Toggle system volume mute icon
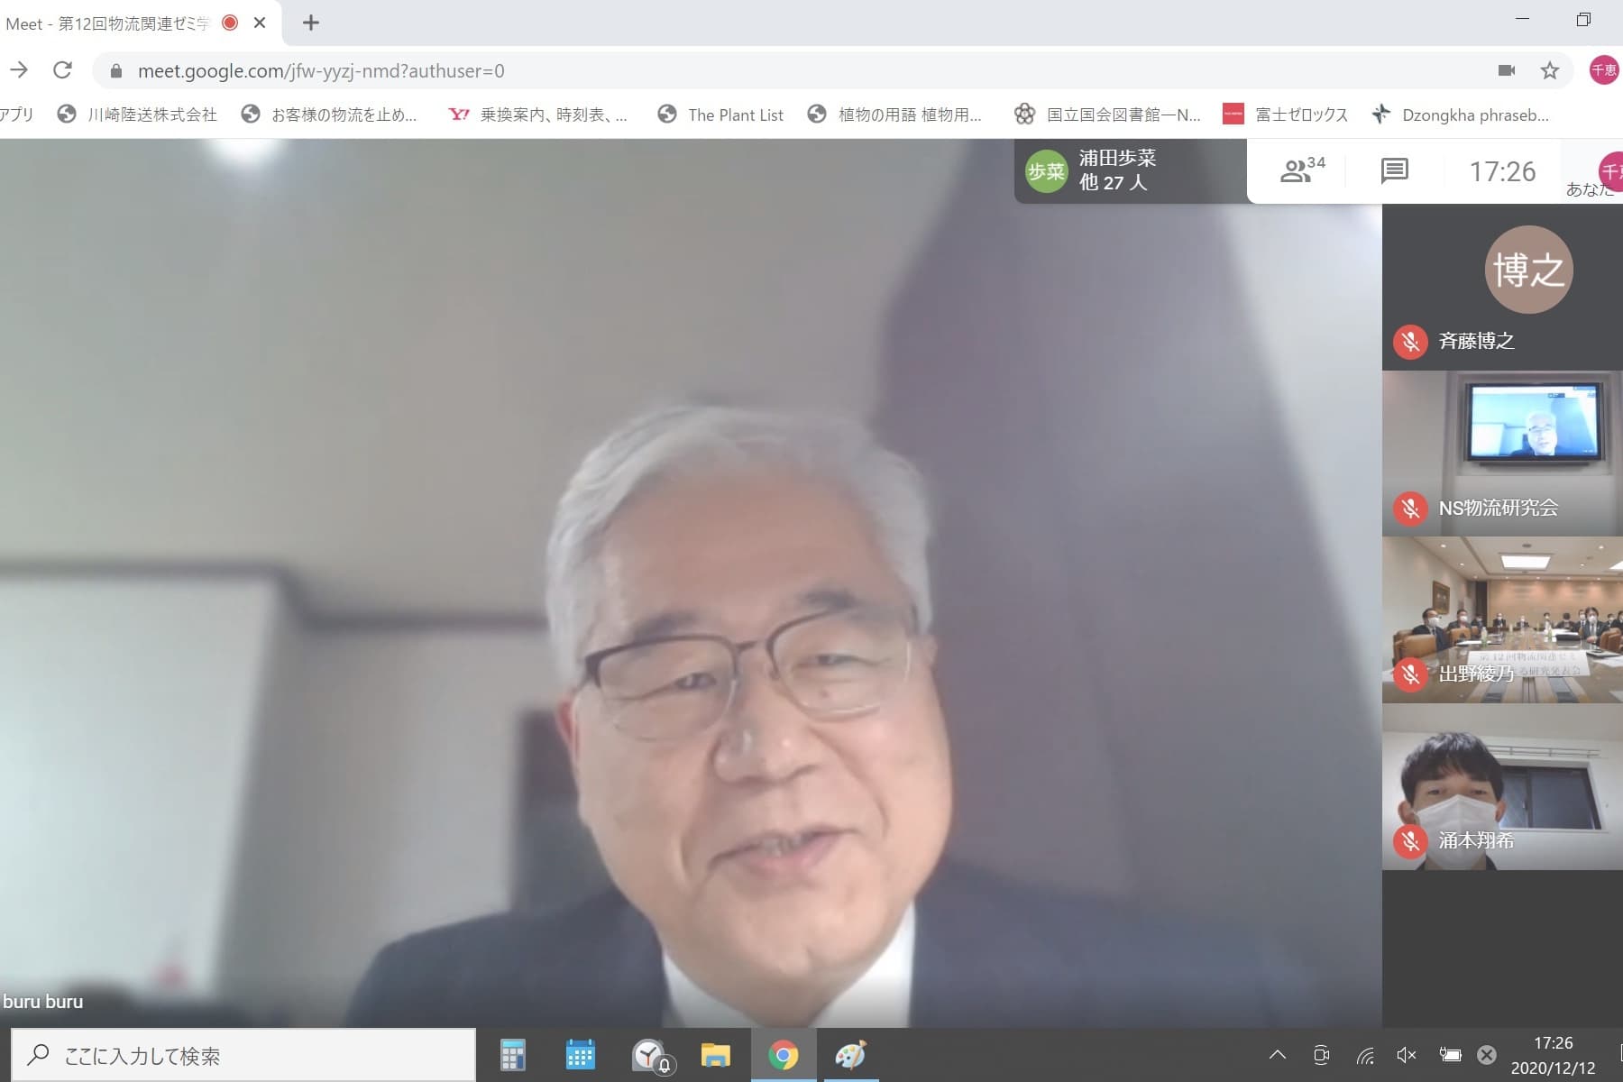The image size is (1623, 1082). (1406, 1055)
